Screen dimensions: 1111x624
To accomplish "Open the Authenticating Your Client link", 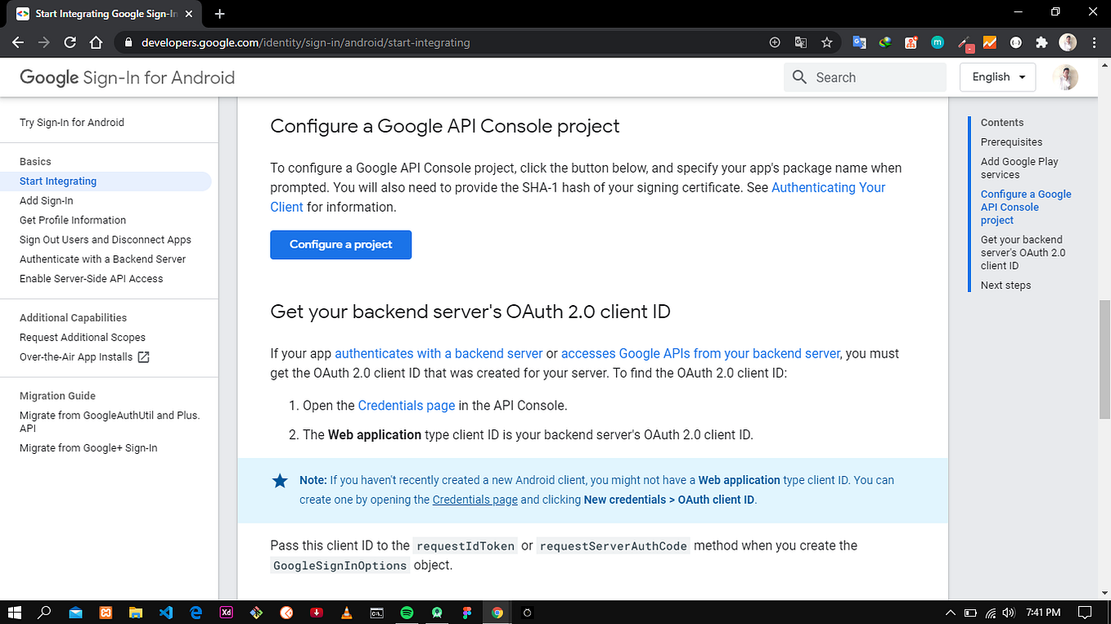I will [x=828, y=187].
